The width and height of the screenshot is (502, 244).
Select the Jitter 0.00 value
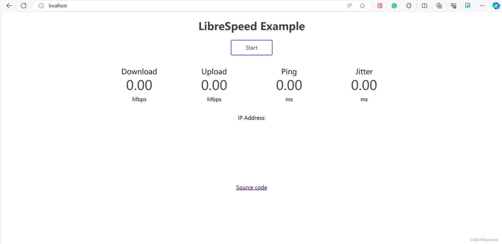[364, 85]
